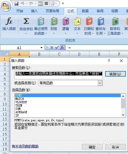Select row 10 header
Image resolution: width=128 pixels, height=154 pixels.
5,104
